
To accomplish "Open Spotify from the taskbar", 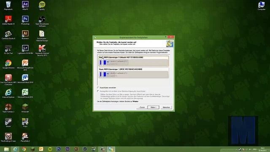I will pyautogui.click(x=50, y=149).
